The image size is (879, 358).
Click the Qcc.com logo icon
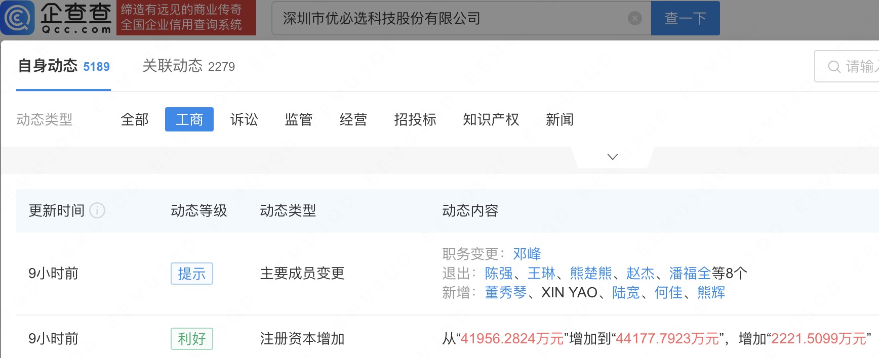tap(18, 18)
